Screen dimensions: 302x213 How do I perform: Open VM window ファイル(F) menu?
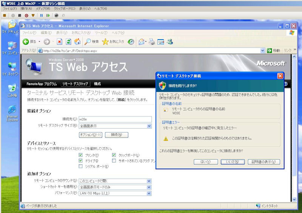click(x=10, y=9)
